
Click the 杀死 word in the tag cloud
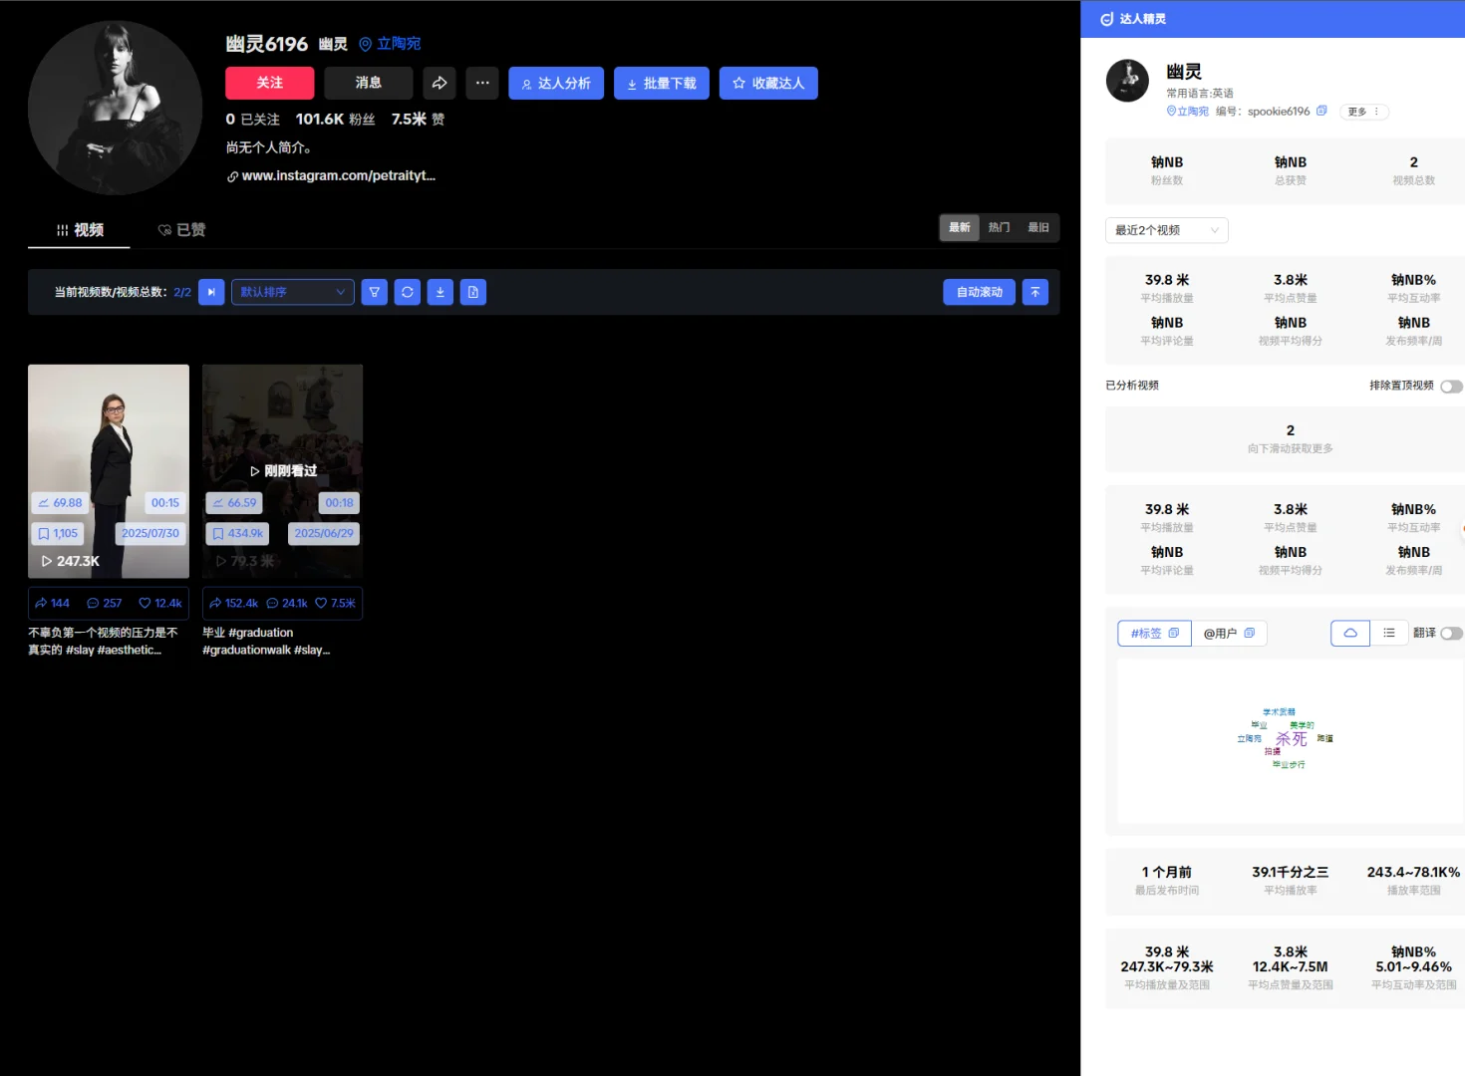1292,739
